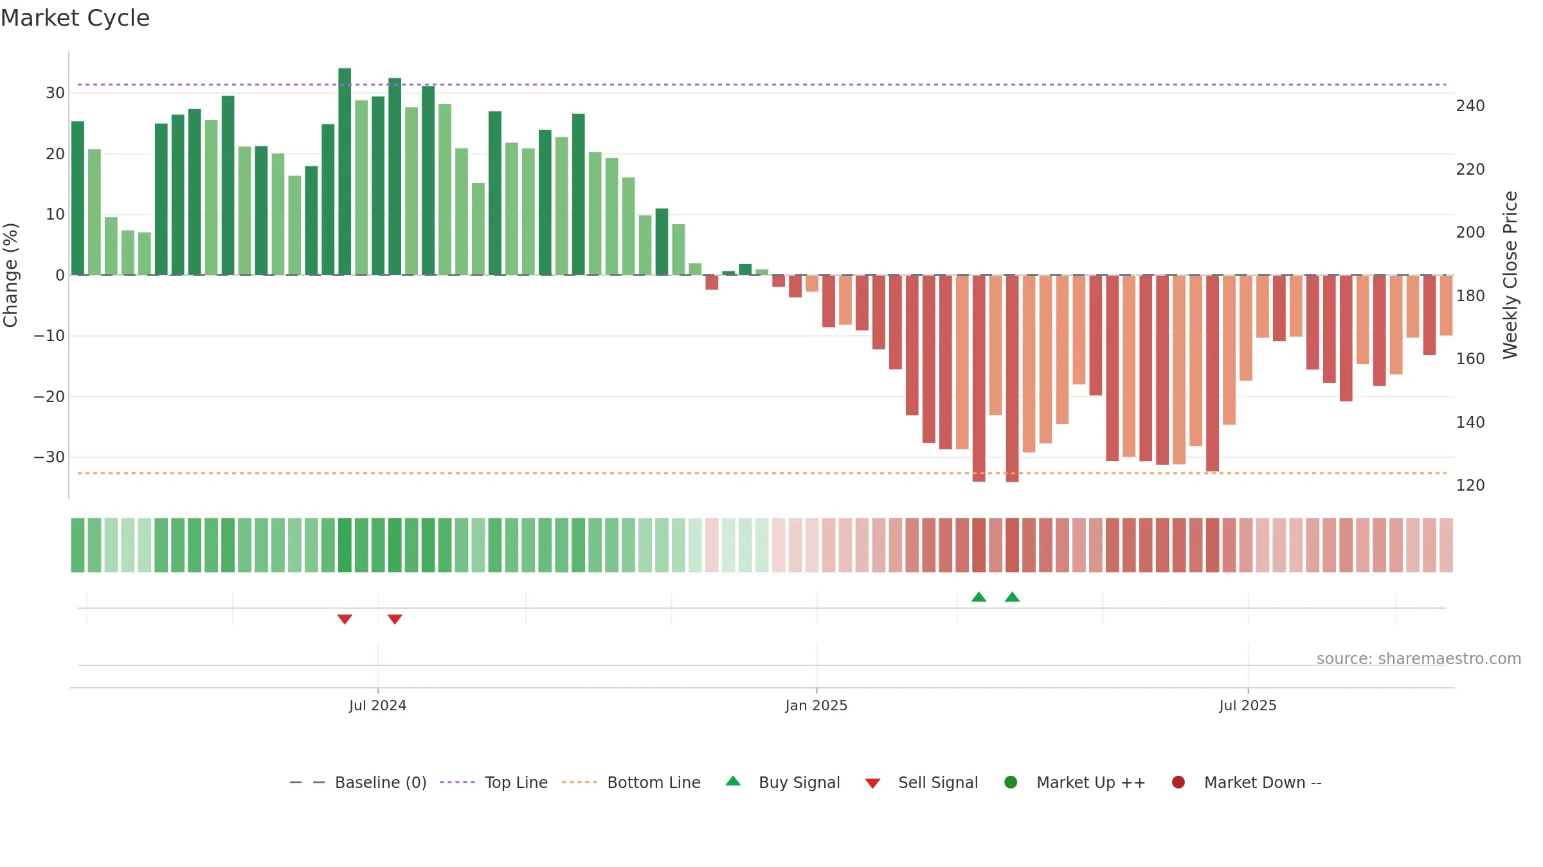Click the Jan 2025 axis label
Screen dimensions: 1543x867
pos(817,705)
